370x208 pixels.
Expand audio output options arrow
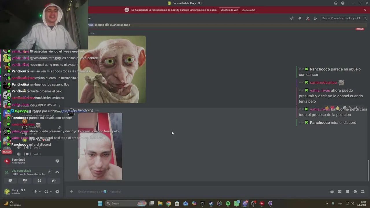[51, 192]
